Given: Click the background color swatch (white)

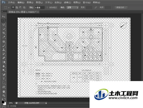Looking at the screenshot, I should point(5,104).
